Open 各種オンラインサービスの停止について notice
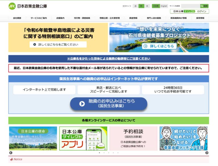 (x=109, y=120)
